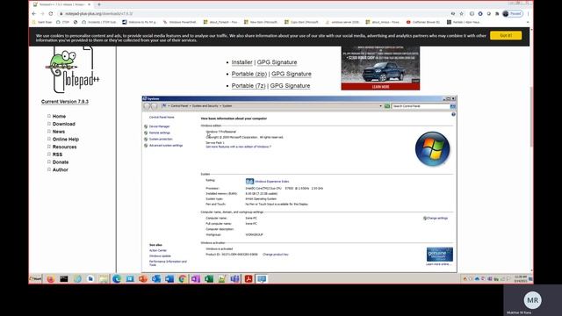Open Advanced system settings
This screenshot has width=562, height=316.
pyautogui.click(x=166, y=146)
